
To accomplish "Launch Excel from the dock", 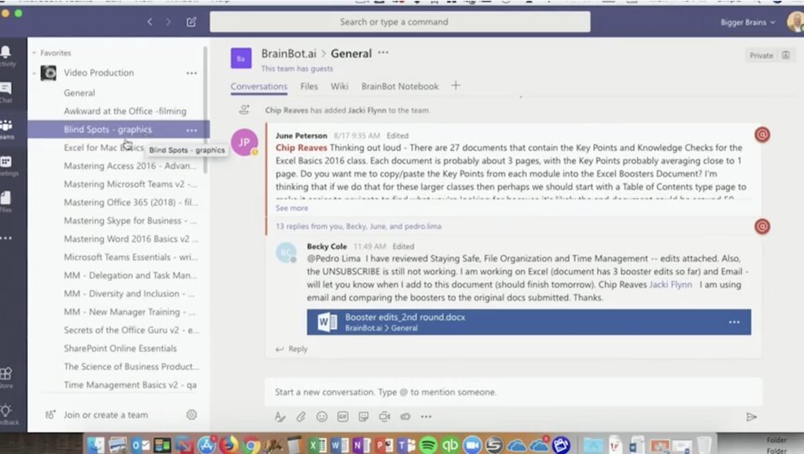I will coord(317,445).
